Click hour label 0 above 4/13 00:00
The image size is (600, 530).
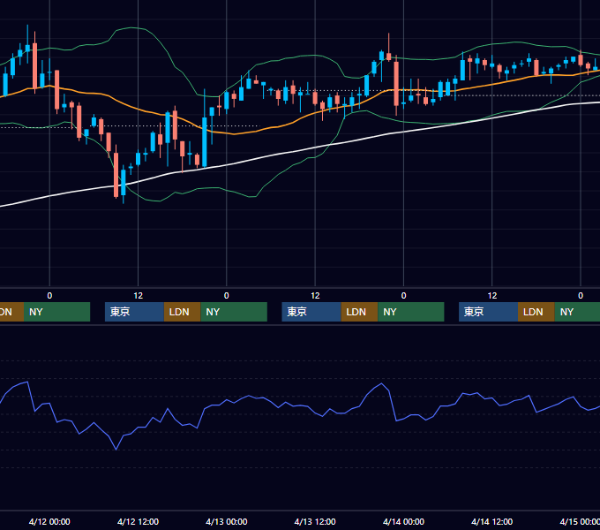click(227, 296)
